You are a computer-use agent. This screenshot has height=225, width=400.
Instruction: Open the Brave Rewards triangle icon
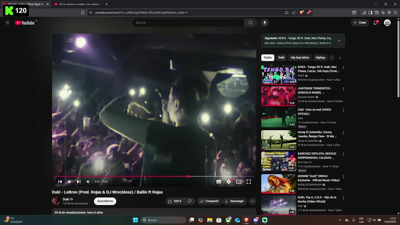click(309, 12)
